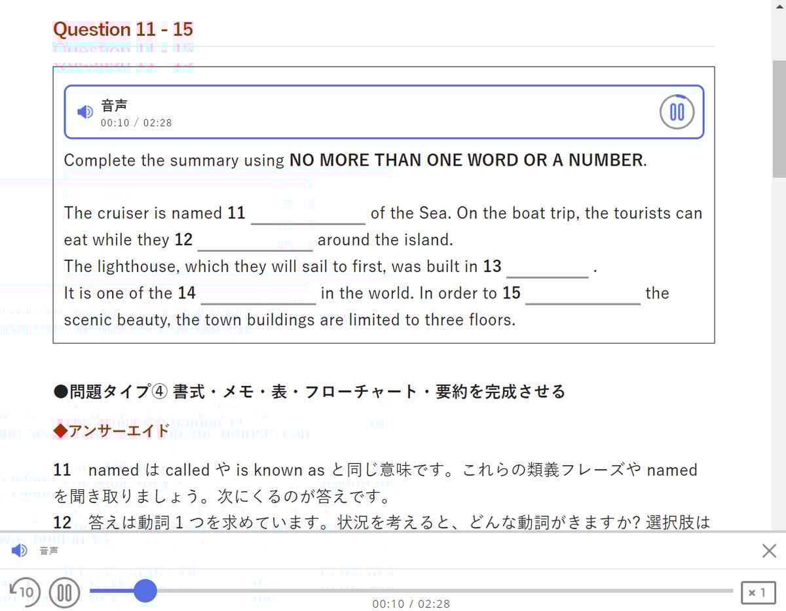The width and height of the screenshot is (786, 611).
Task: Select the answer blank for question 14
Action: 258,294
